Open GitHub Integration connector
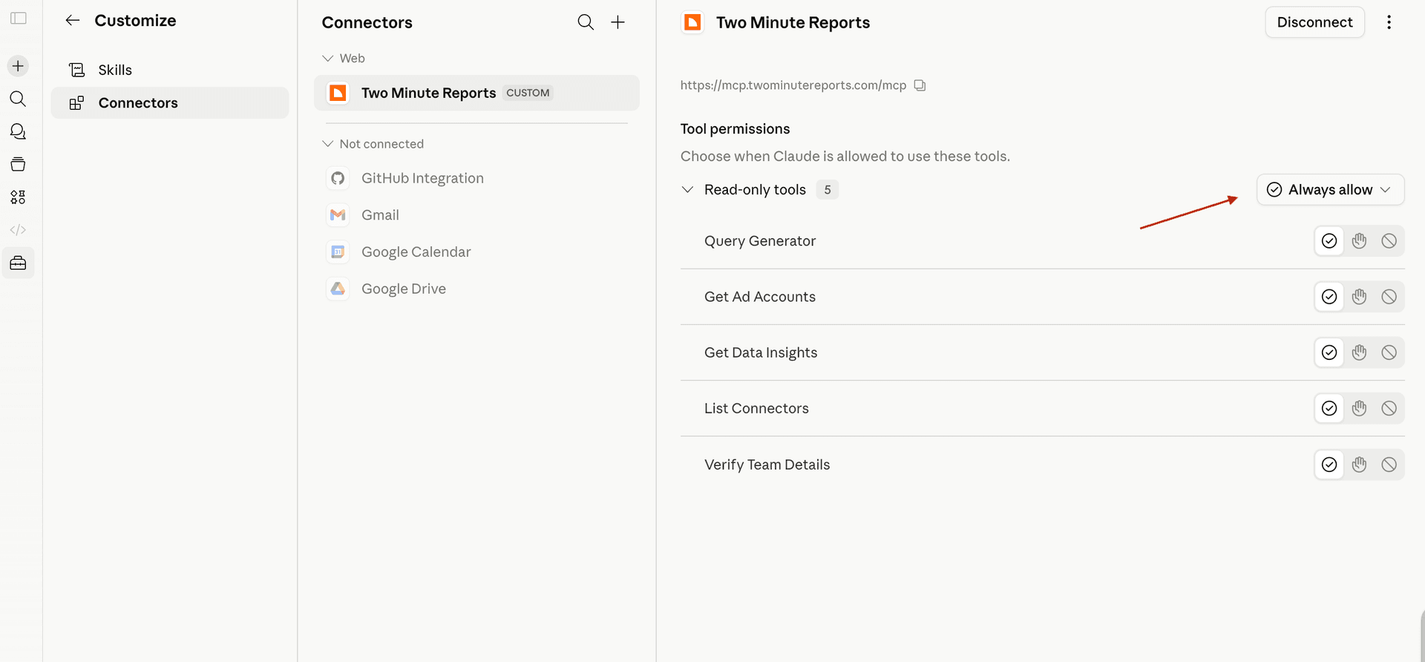The width and height of the screenshot is (1425, 662). pos(476,178)
